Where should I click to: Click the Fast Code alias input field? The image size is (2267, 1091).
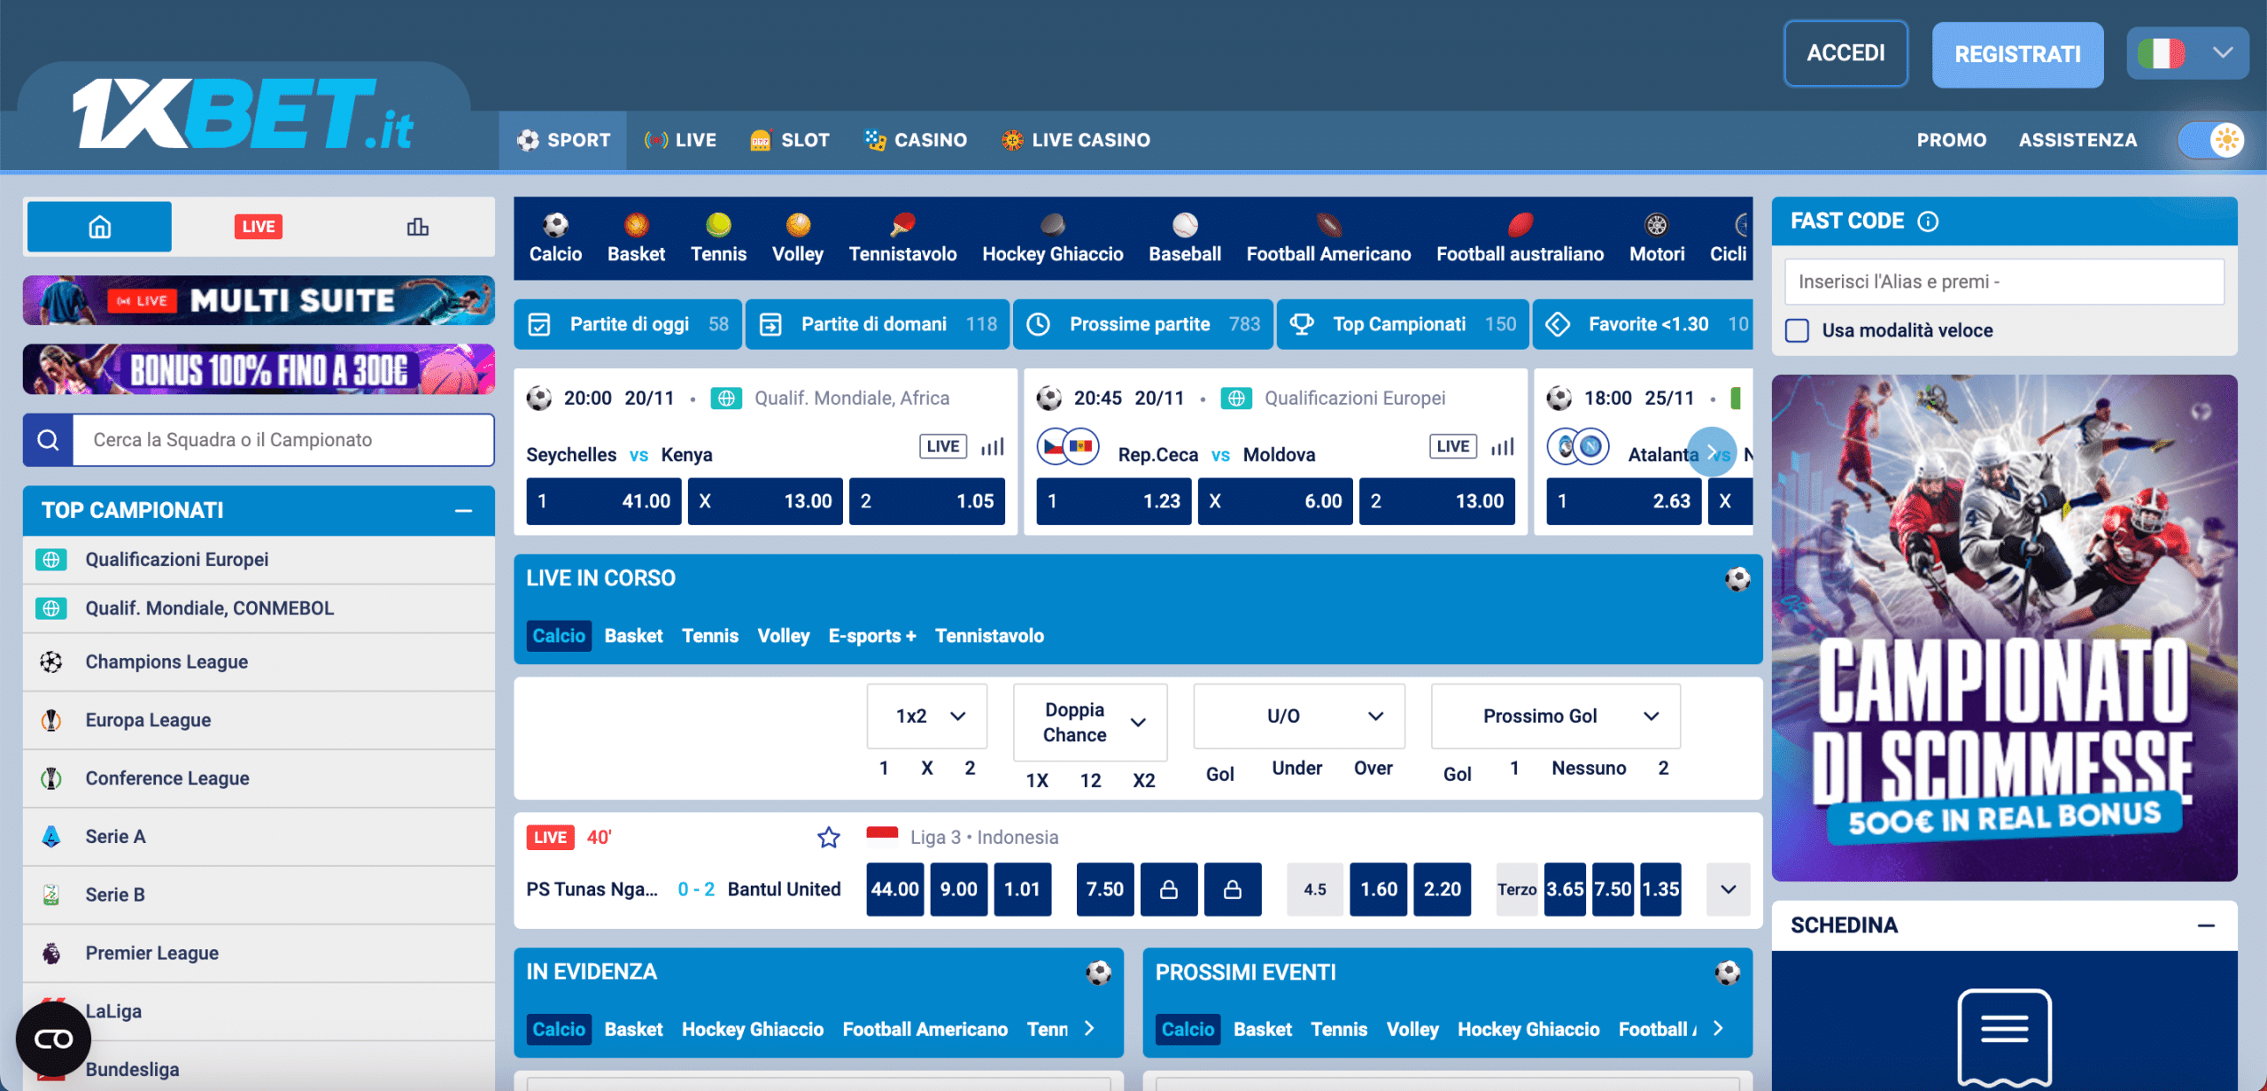tap(2004, 282)
